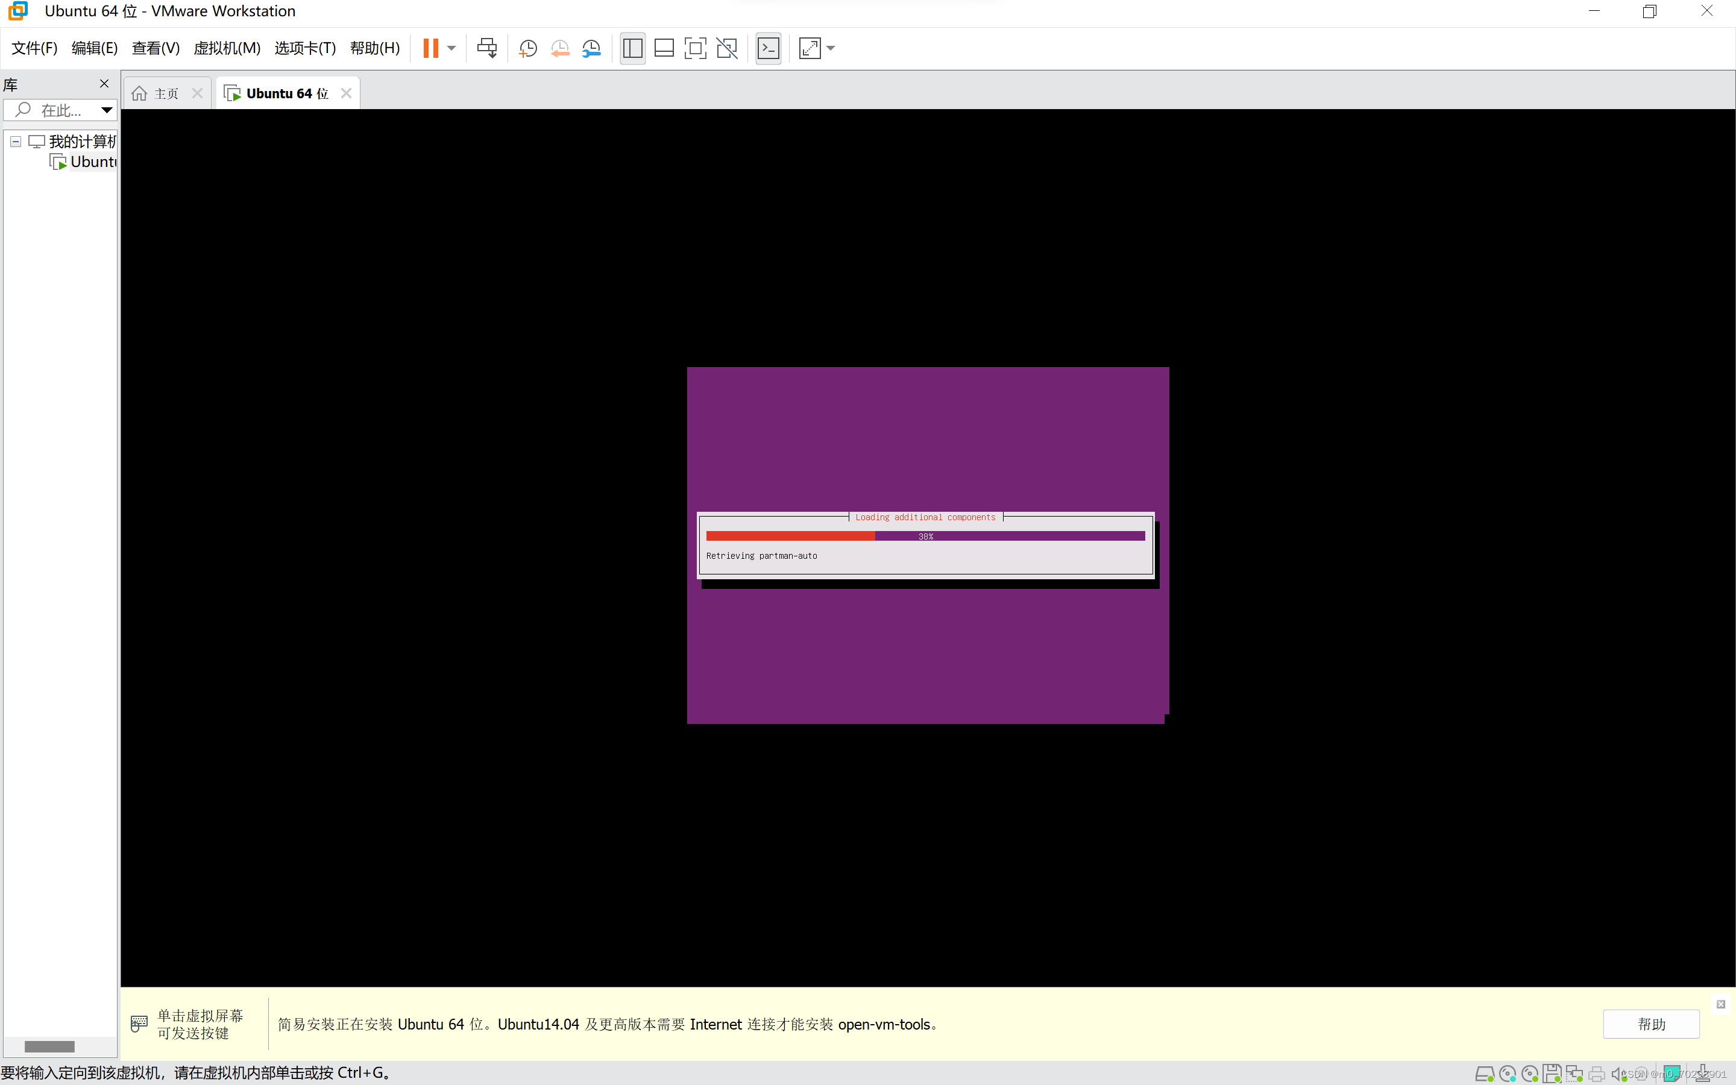Open the snapshot manager wrench-clock icon
Viewport: 1736px width, 1085px height.
pyautogui.click(x=591, y=48)
